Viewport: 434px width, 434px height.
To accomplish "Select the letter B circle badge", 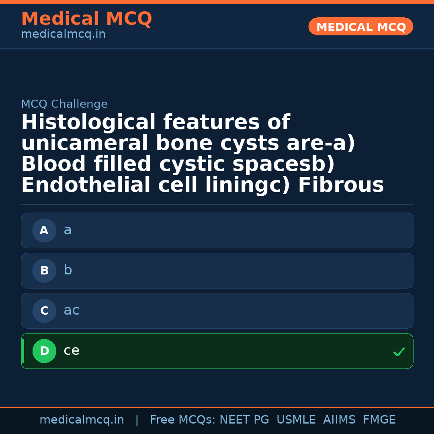I will [44, 270].
